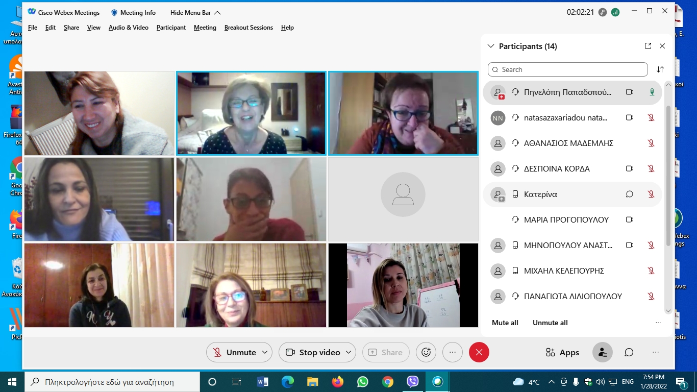Click Mute all button
Image resolution: width=697 pixels, height=392 pixels.
[505, 323]
